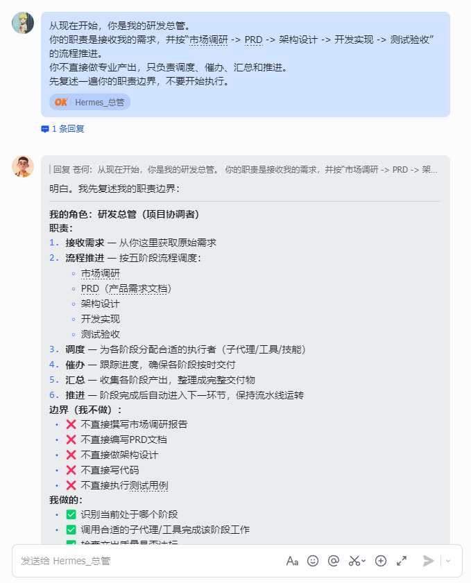Insert an @ mention
471x583 pixels.
tap(334, 561)
